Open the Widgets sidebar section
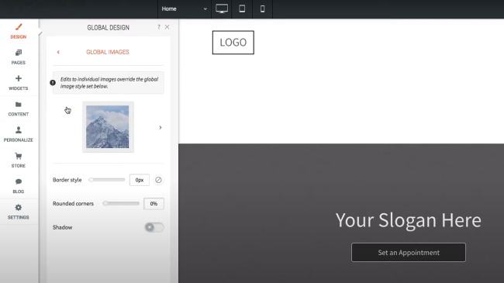Image resolution: width=504 pixels, height=283 pixels. coord(19,83)
